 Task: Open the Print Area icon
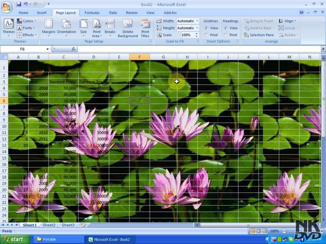(x=97, y=28)
